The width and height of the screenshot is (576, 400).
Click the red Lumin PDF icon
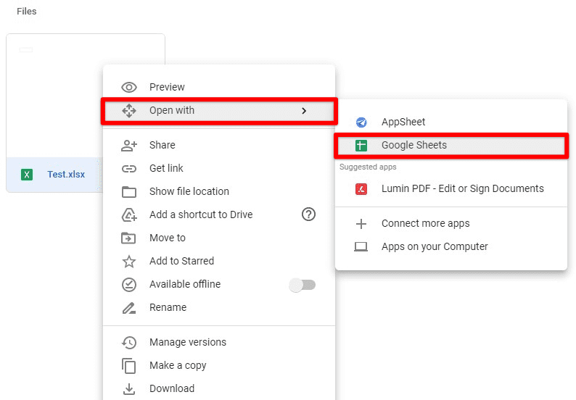(361, 189)
